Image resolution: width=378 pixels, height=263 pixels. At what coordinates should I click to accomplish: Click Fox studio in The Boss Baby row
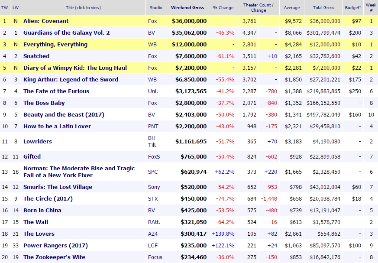click(152, 103)
